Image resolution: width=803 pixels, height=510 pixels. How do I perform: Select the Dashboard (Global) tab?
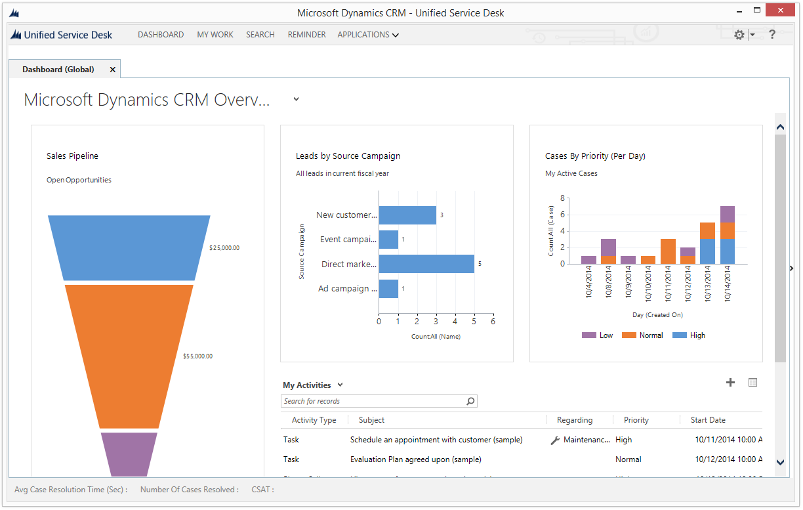pyautogui.click(x=58, y=68)
